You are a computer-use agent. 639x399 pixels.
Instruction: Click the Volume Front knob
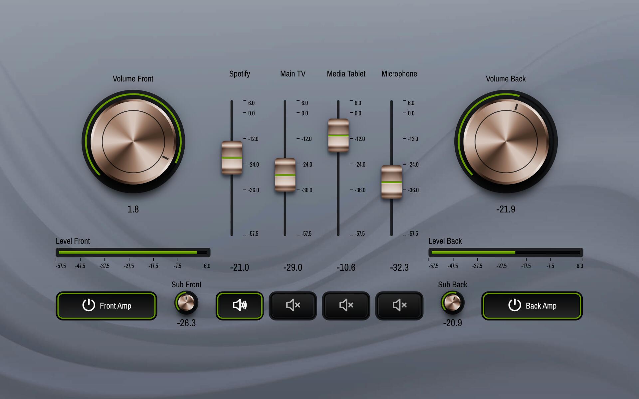pyautogui.click(x=133, y=142)
